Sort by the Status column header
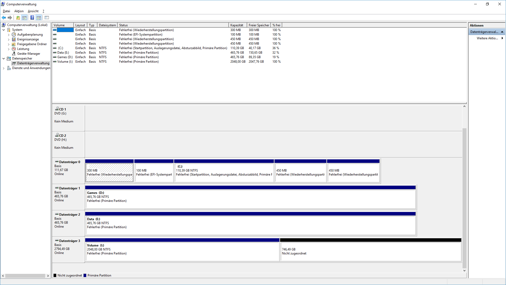The image size is (506, 285). (173, 25)
